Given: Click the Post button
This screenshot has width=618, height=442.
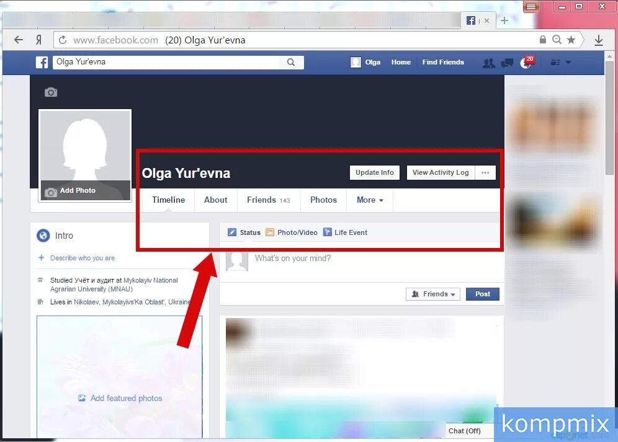Looking at the screenshot, I should (x=482, y=294).
